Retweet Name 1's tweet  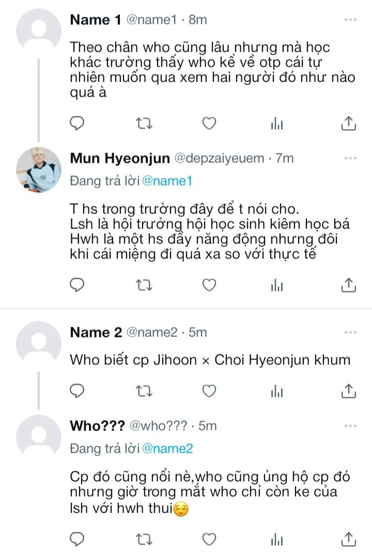pyautogui.click(x=143, y=123)
